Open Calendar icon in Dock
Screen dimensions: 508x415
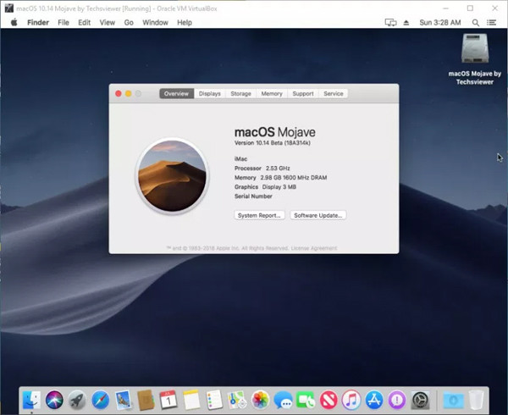coord(168,400)
